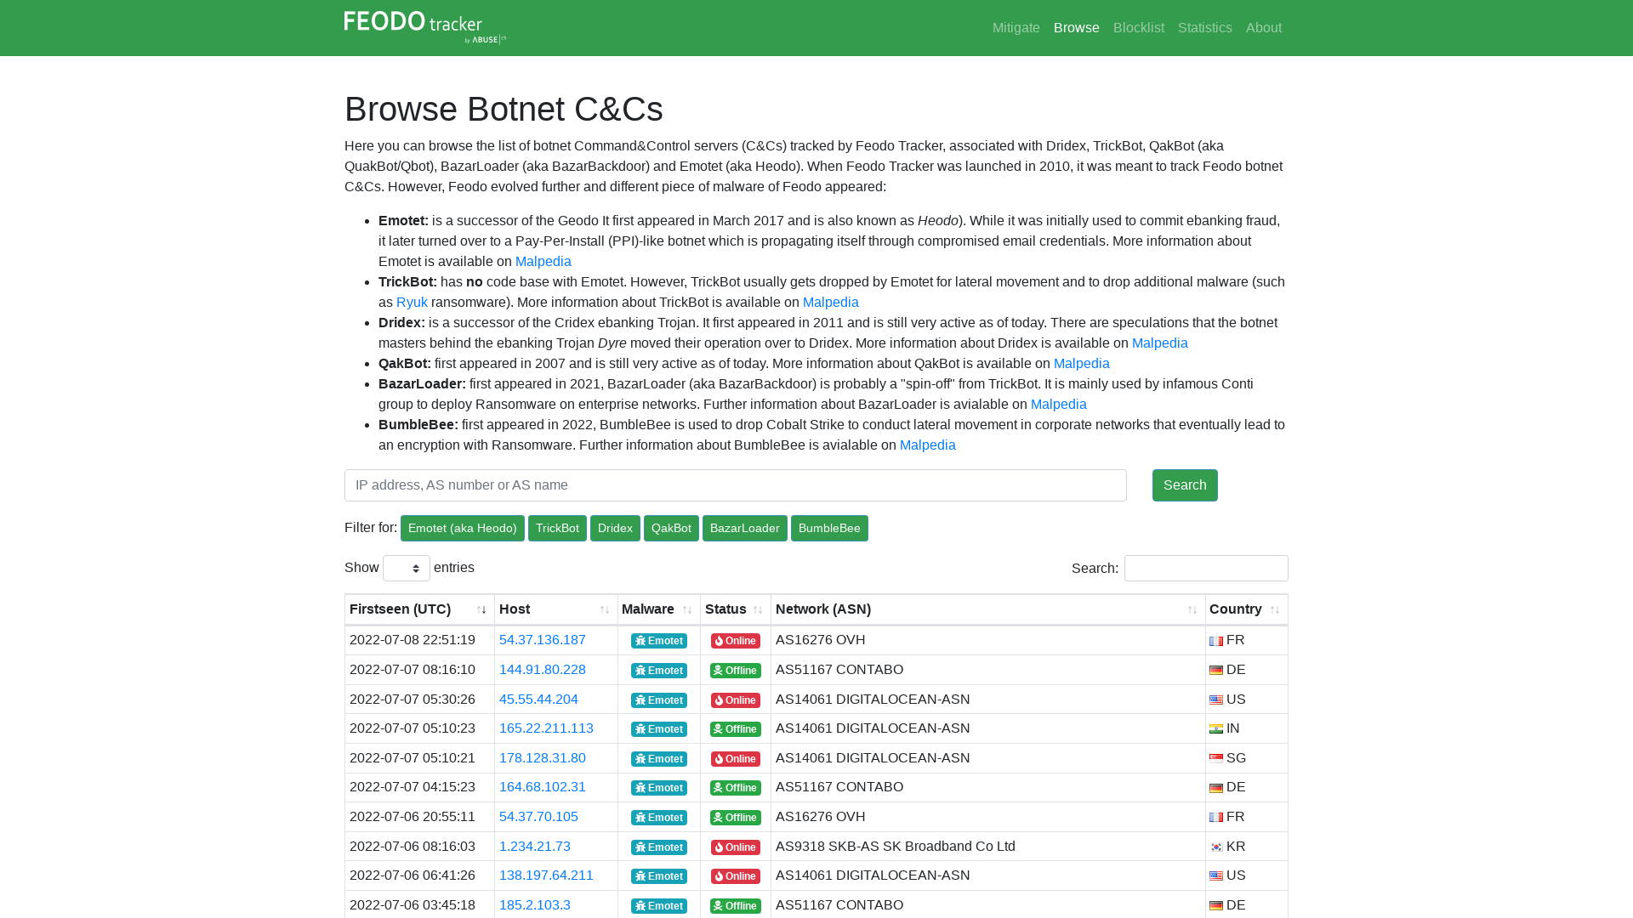Viewport: 1633px width, 918px height.
Task: Click French flag in 54.37.136.187 row
Action: coord(1216,641)
